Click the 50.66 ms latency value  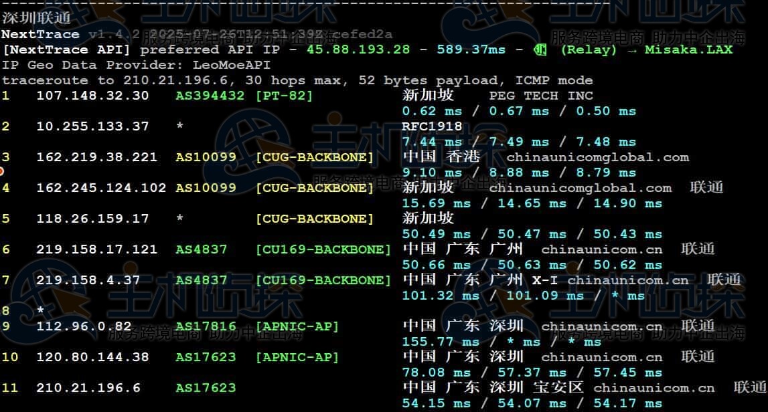pyautogui.click(x=436, y=266)
